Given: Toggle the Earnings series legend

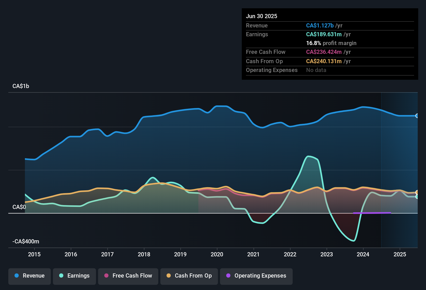Looking at the screenshot, I should click(x=74, y=276).
